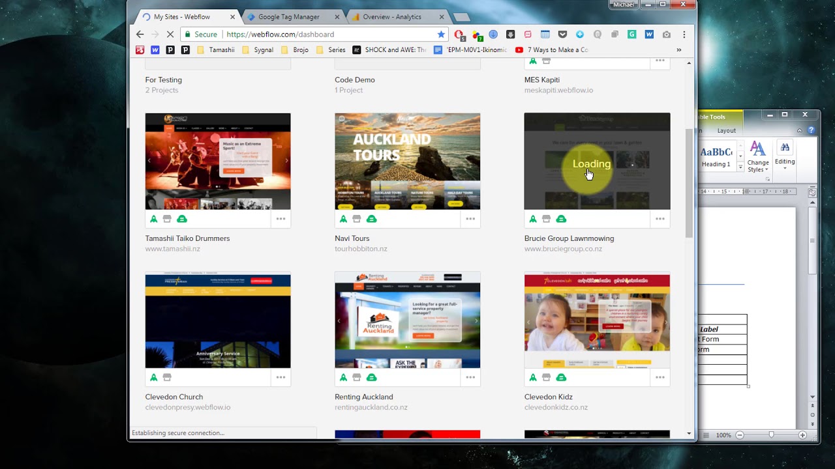Click the green hosting icon under Navi Tours

(372, 219)
